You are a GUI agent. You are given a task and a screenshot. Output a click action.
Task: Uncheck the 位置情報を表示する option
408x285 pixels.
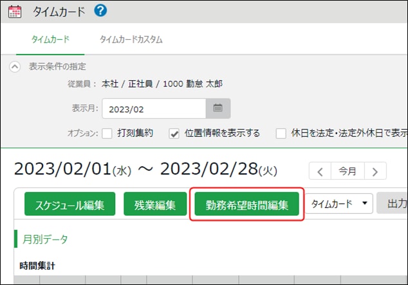[174, 134]
